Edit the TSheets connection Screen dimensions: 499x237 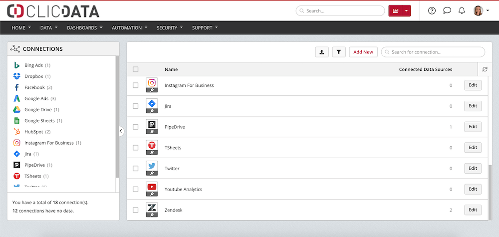[x=473, y=148]
